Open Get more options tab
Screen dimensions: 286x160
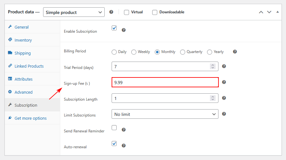tap(32, 118)
